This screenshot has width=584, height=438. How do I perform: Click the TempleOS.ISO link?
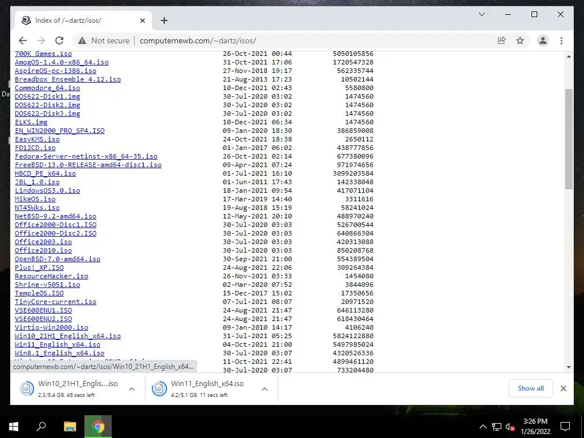point(39,294)
